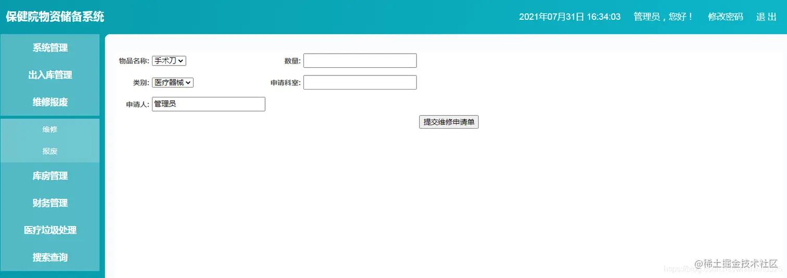The height and width of the screenshot is (278, 787).
Task: Select the 维修 submenu item
Action: pos(50,130)
